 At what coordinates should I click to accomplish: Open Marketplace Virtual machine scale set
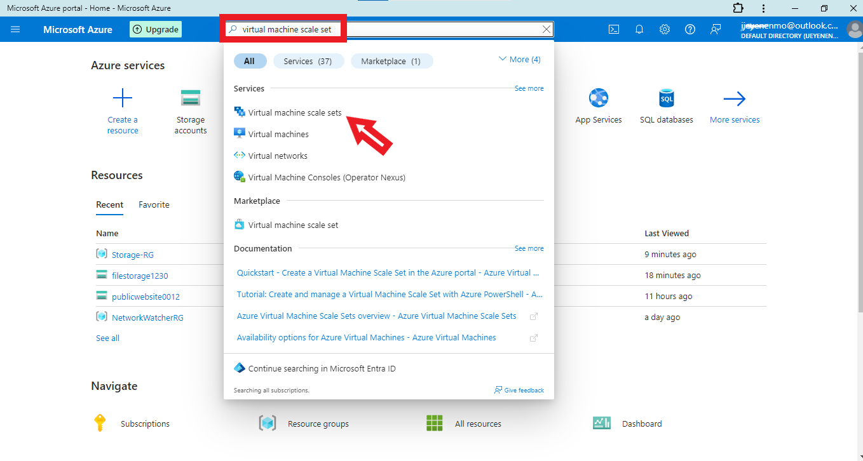coord(293,225)
